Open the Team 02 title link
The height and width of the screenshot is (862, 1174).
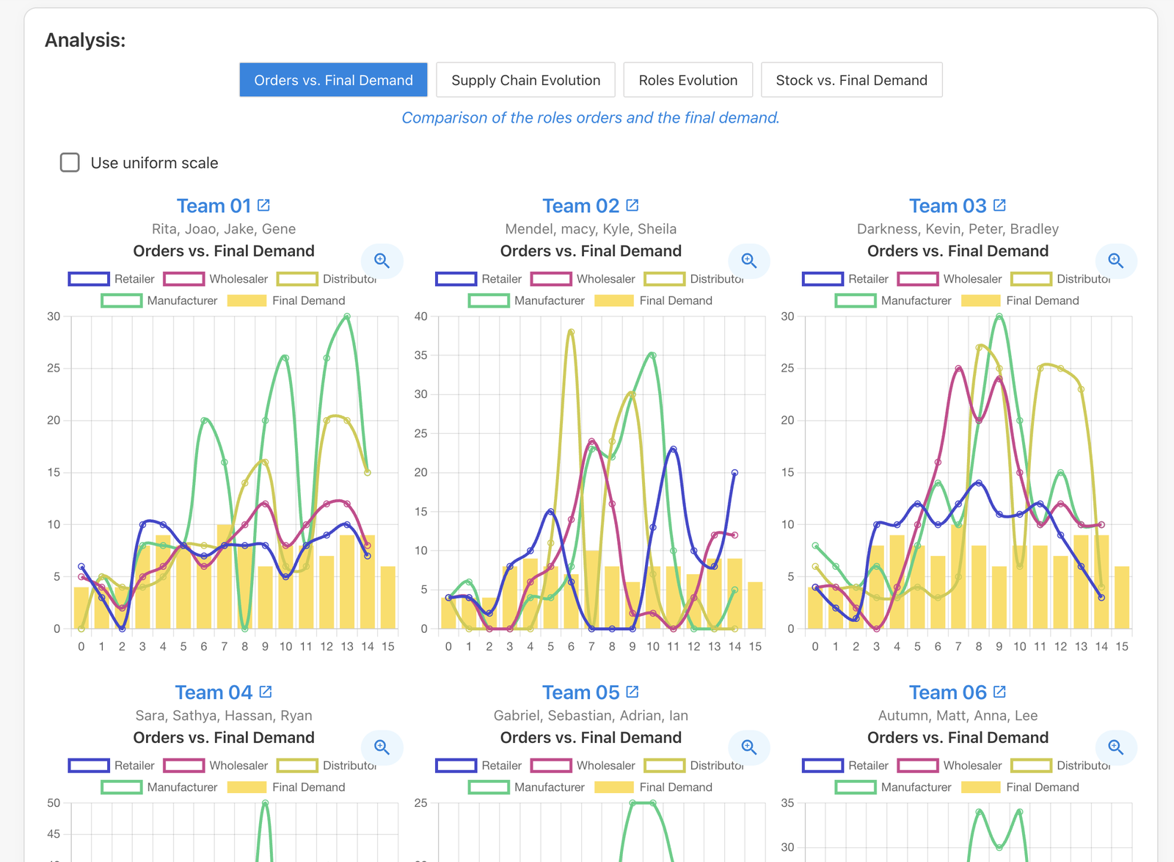[x=581, y=206]
